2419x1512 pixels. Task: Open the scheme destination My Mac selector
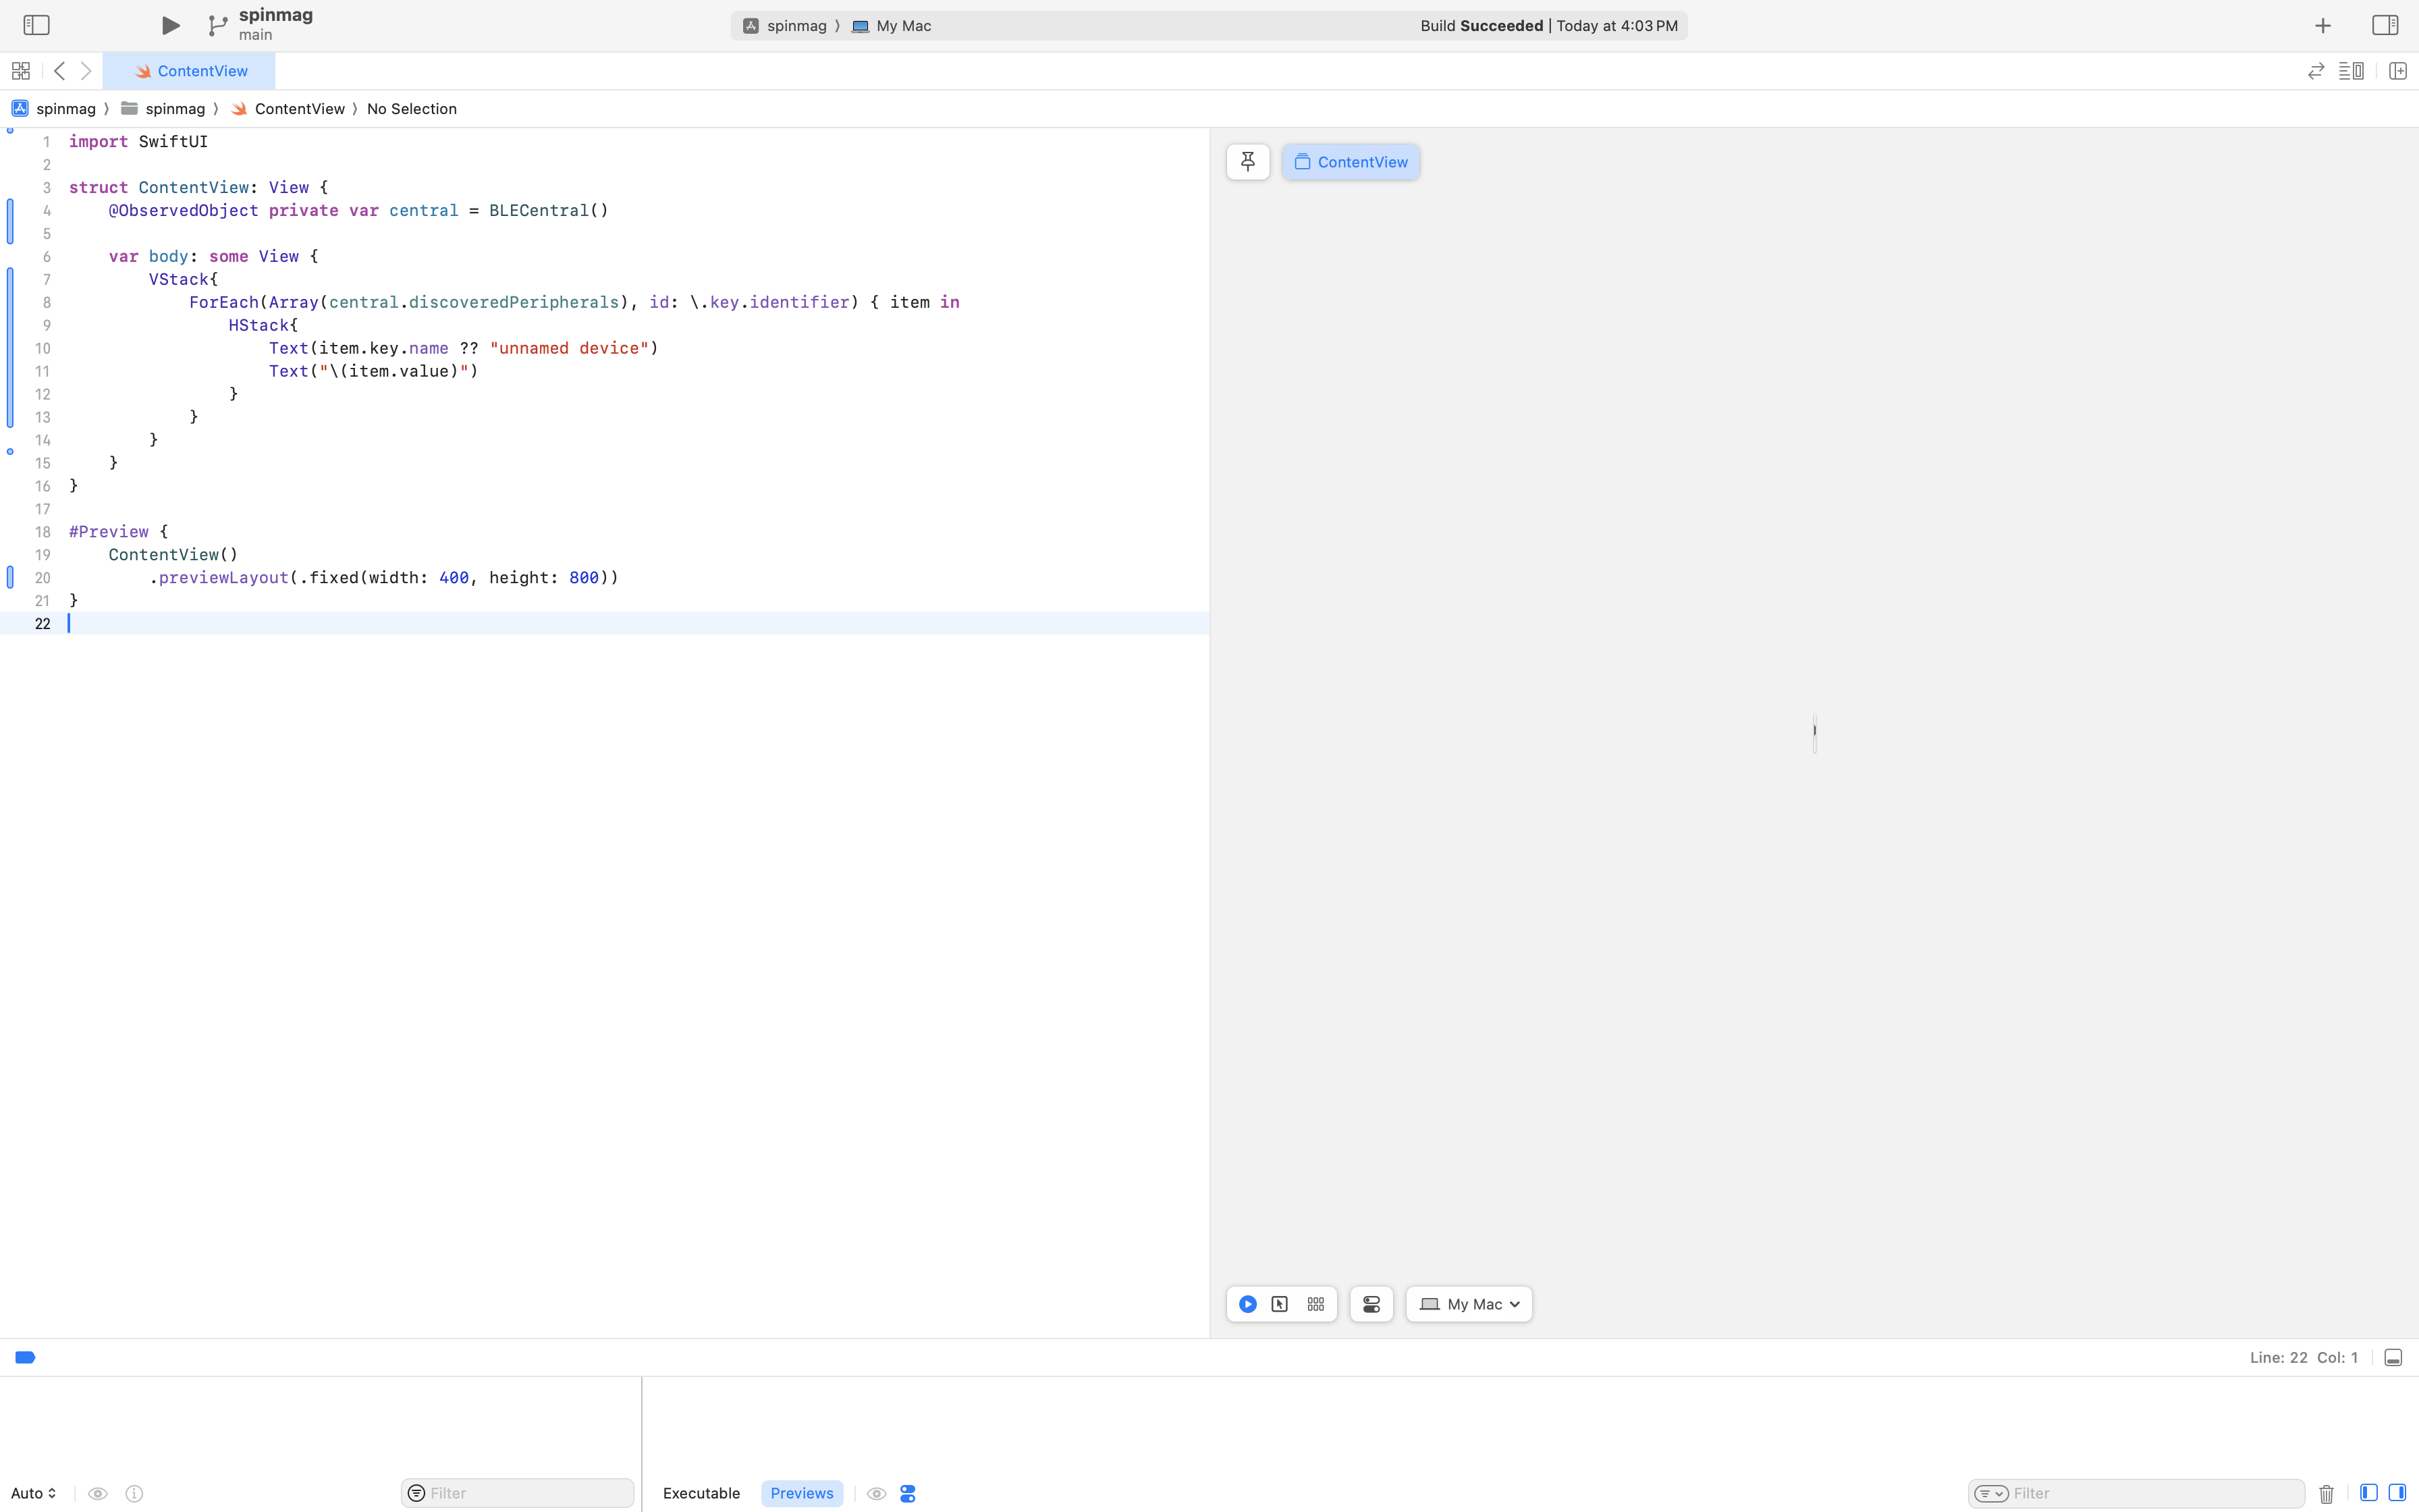click(x=893, y=26)
